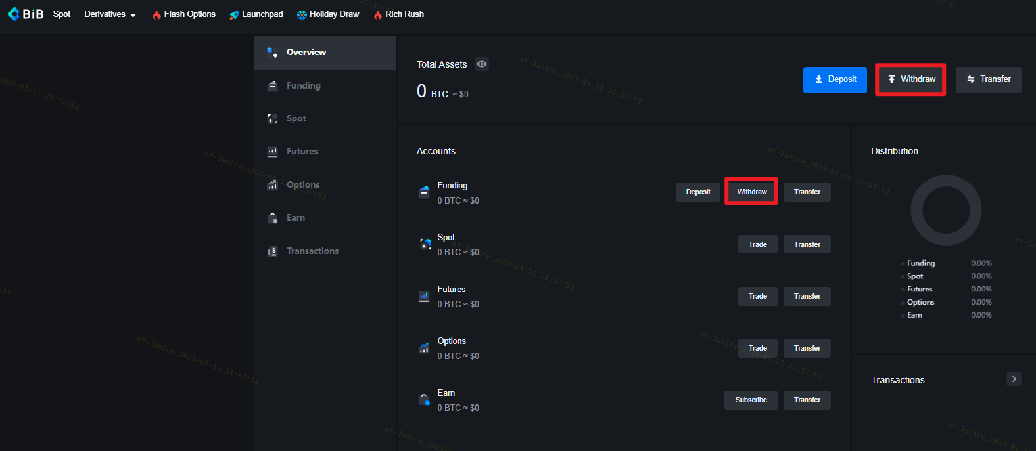Click the Spot sidebar icon
Image resolution: width=1036 pixels, height=451 pixels.
click(x=272, y=119)
